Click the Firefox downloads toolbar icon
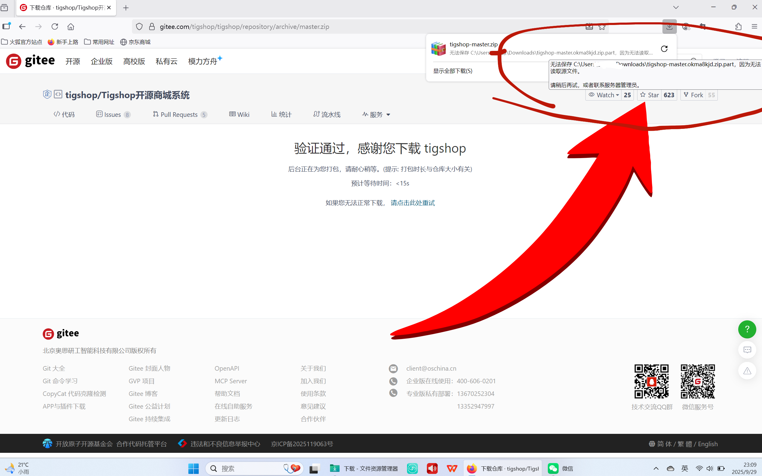Image resolution: width=762 pixels, height=476 pixels. 669,26
